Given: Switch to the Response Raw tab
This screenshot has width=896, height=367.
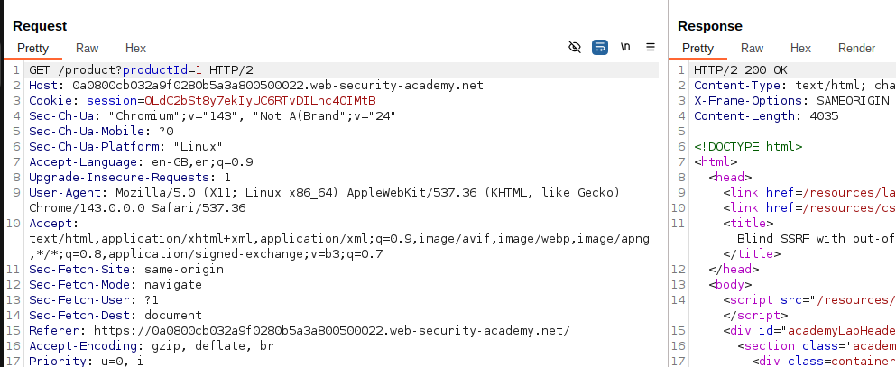Looking at the screenshot, I should [x=752, y=49].
